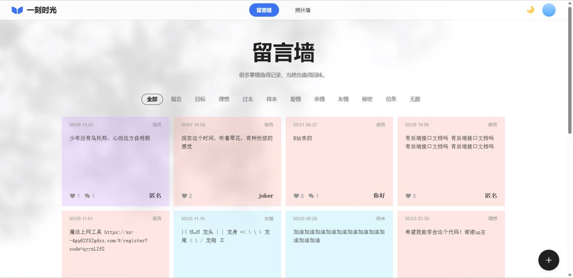Click the joker author name
This screenshot has width=573, height=278.
[266, 196]
